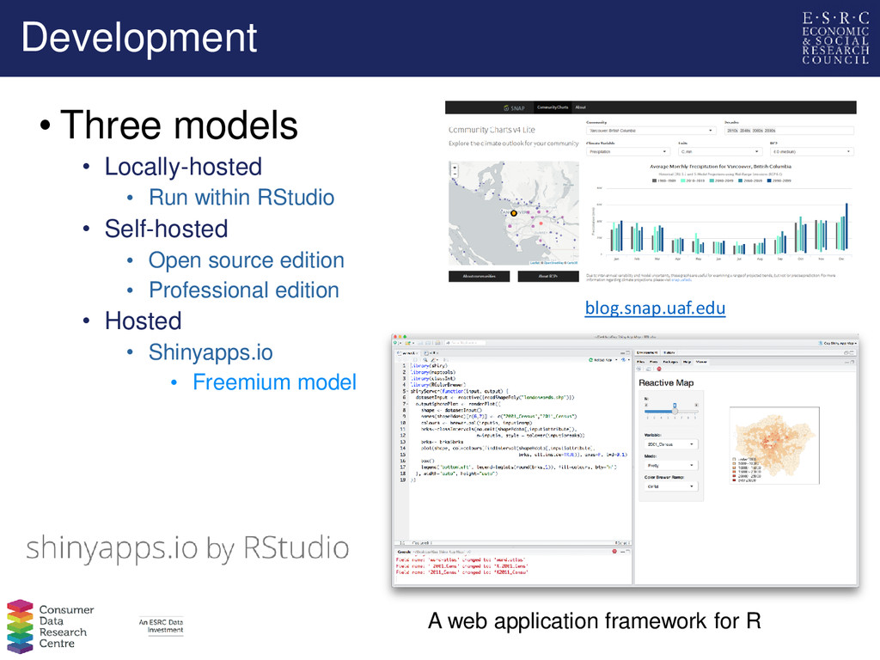Image resolution: width=880 pixels, height=660 pixels.
Task: Click the New File icon in RStudio toolbar
Action: pos(395,343)
